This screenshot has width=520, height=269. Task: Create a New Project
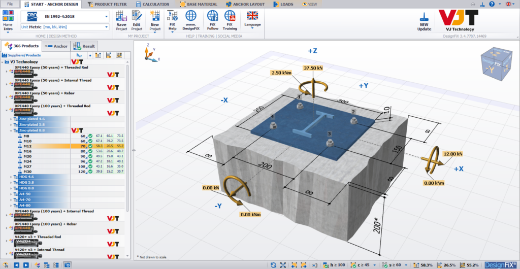154,20
